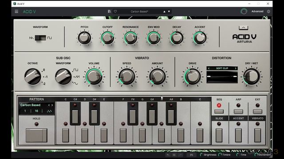Select previous preset with up arrow
Image resolution: width=284 pixels, height=159 pixels.
165,11
